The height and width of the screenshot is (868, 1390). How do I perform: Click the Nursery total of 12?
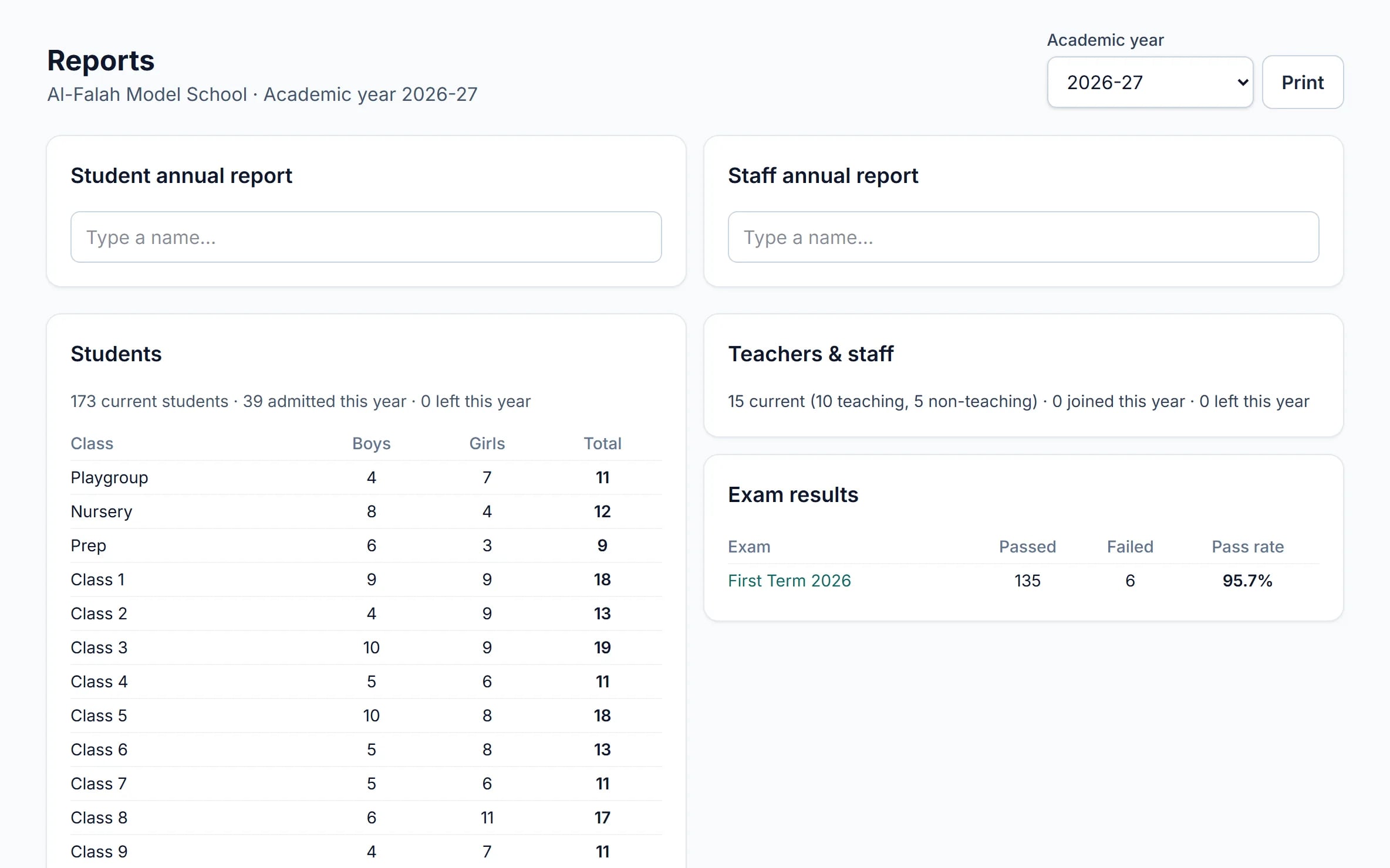click(602, 511)
